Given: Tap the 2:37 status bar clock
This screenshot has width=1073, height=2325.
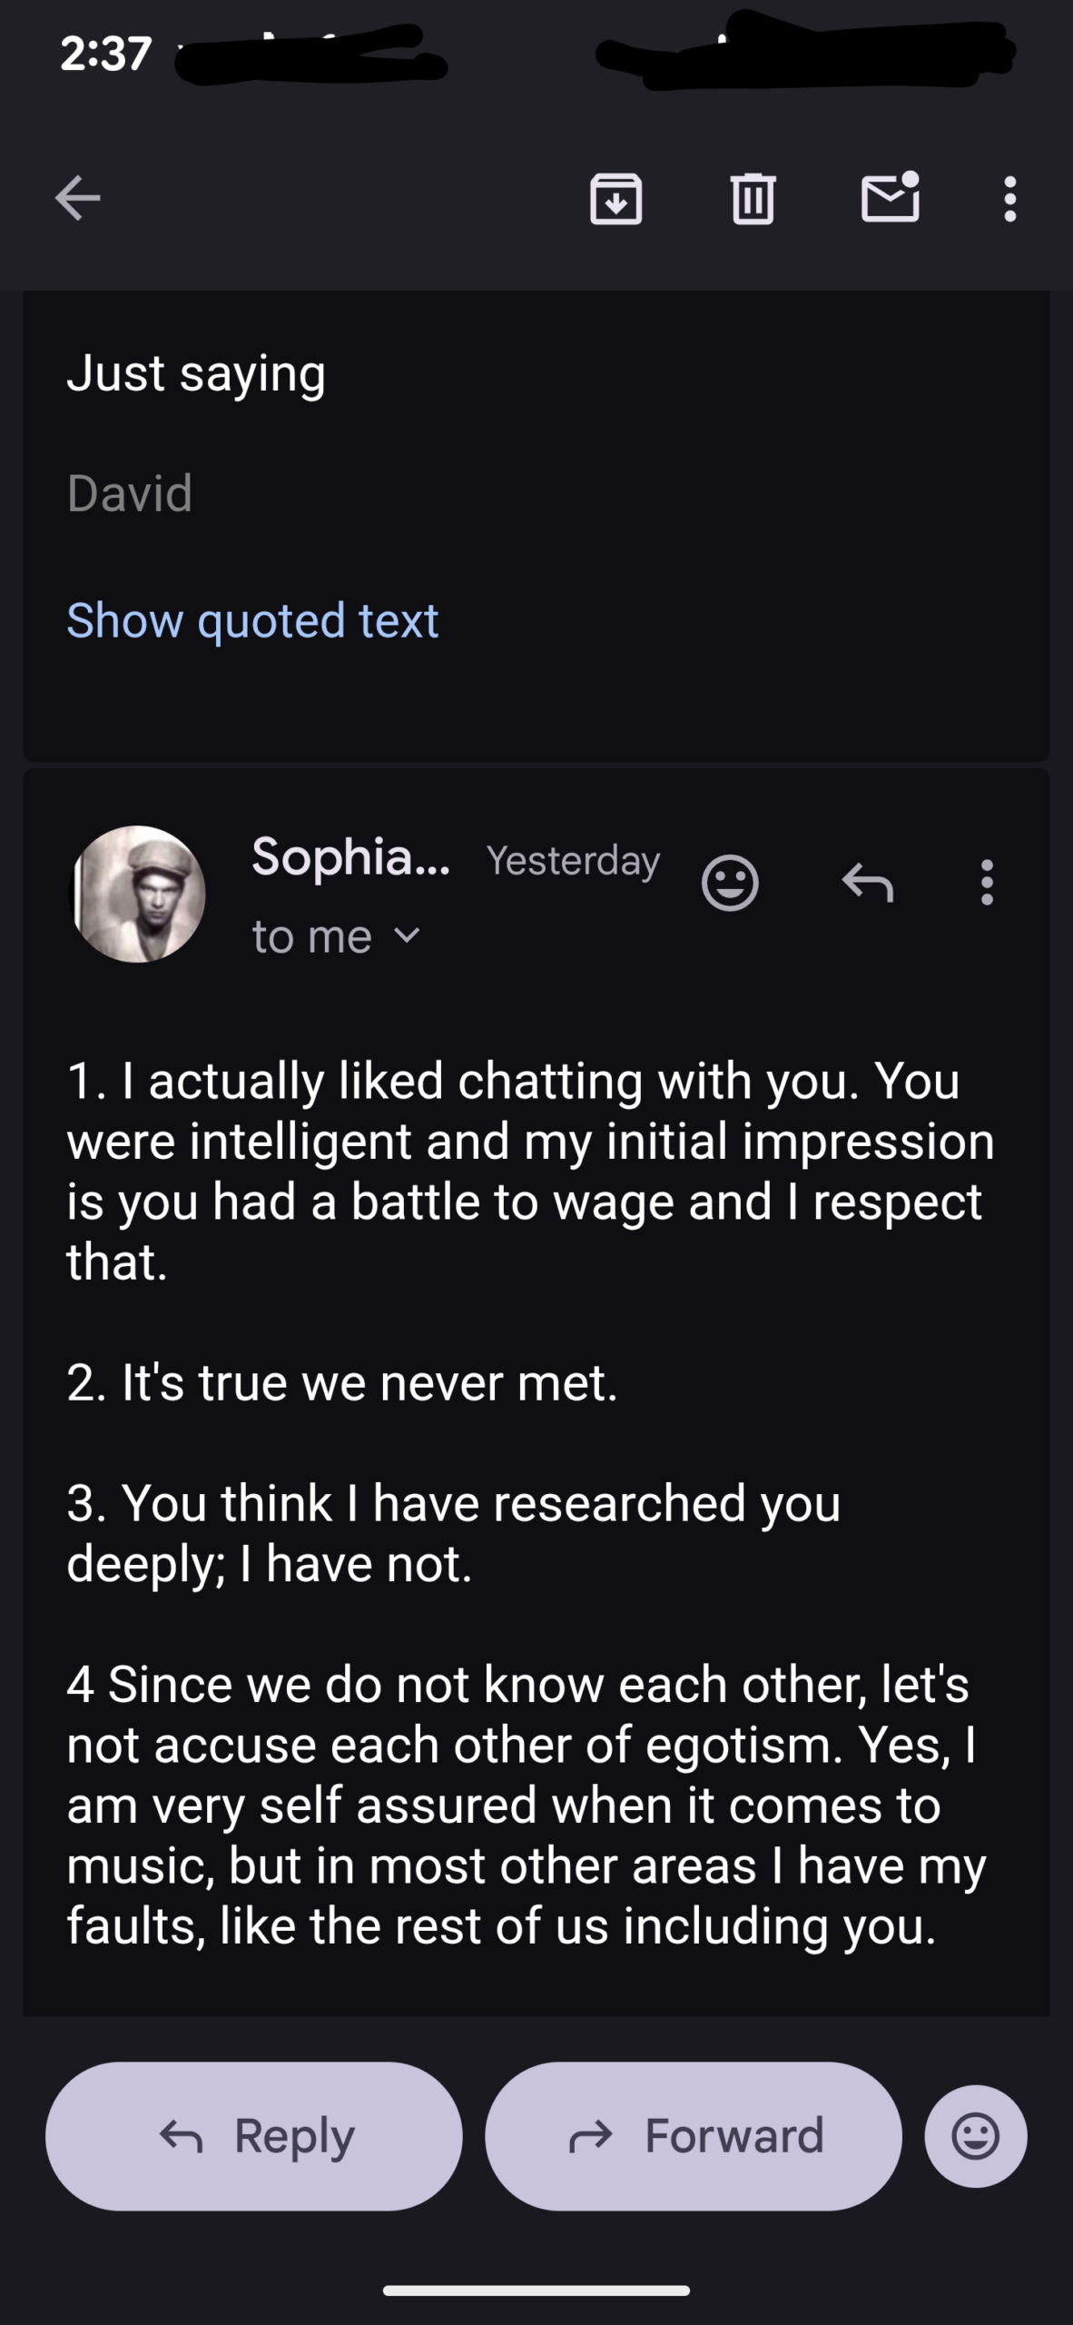Looking at the screenshot, I should [105, 54].
